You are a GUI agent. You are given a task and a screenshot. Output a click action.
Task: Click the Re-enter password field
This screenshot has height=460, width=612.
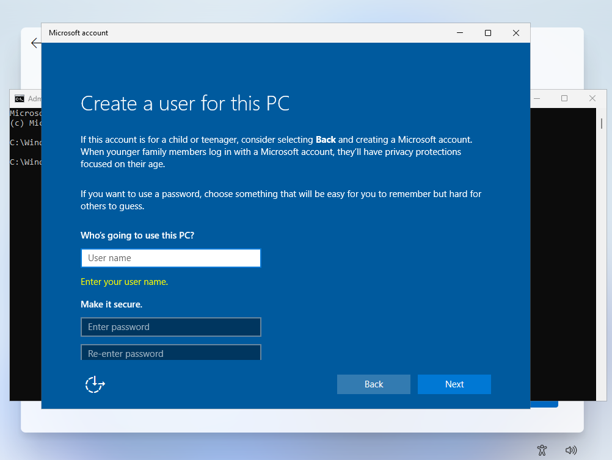pyautogui.click(x=170, y=353)
